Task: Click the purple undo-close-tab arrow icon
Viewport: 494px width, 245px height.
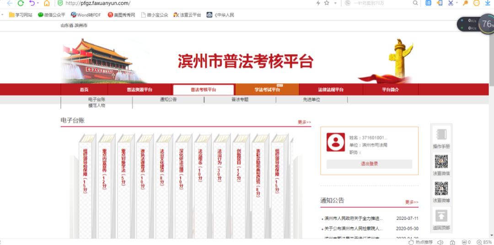Action: (32, 3)
